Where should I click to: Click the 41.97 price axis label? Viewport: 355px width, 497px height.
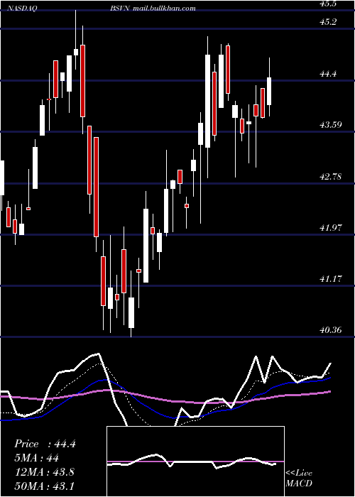(x=330, y=227)
